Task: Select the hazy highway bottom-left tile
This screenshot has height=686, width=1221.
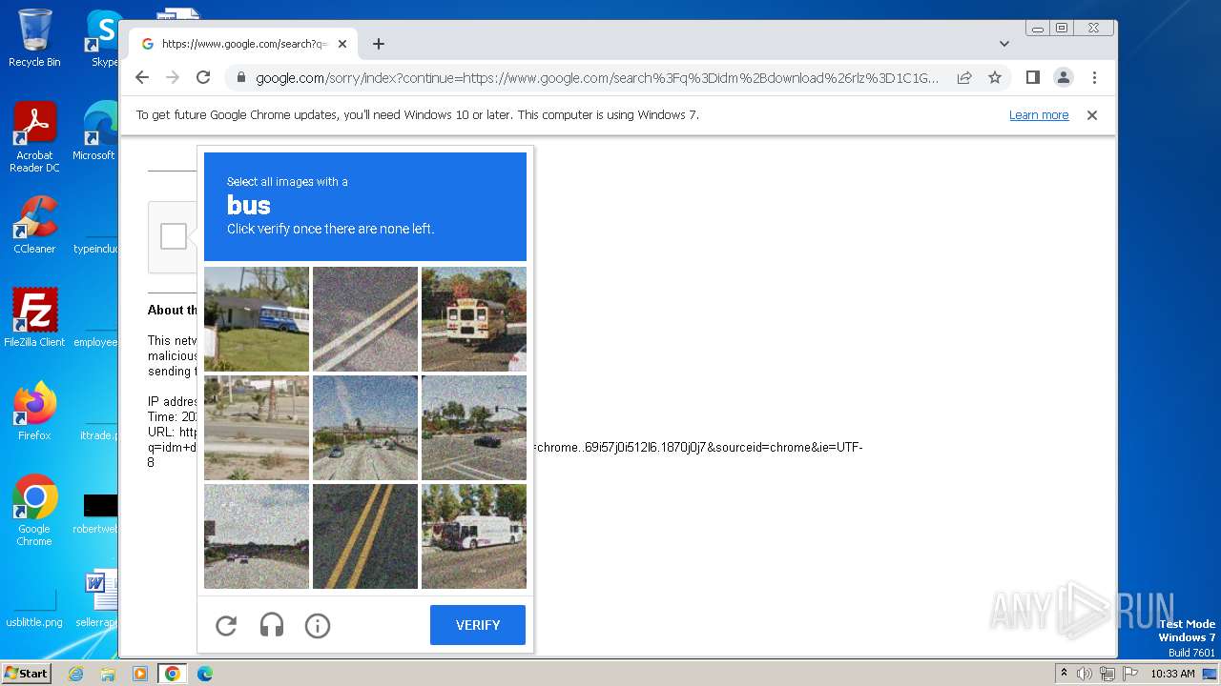Action: coord(257,536)
